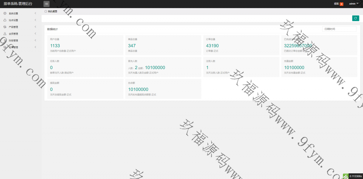Open the 提现 notifications link
Screen dimensions: 363x179
point(336,4)
